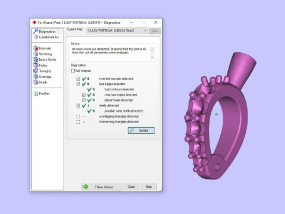
Task: Select the Holes fix icon
Action: pyautogui.click(x=36, y=65)
